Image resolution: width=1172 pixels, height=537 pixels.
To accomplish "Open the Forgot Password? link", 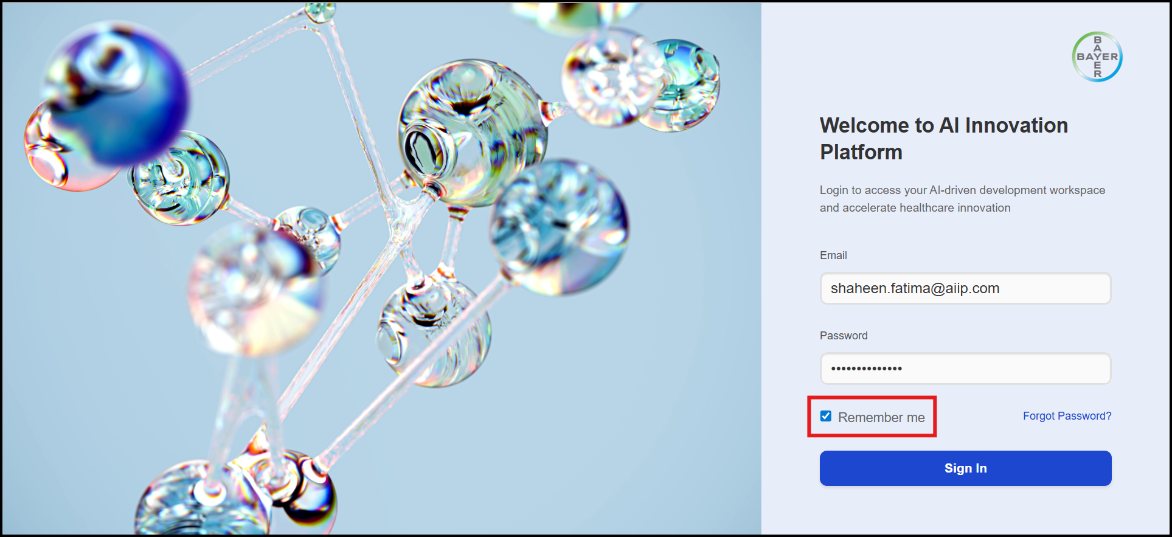I will 1067,416.
